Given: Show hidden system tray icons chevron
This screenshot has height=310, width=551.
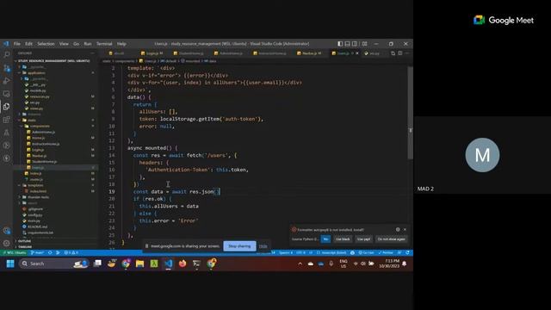Looking at the screenshot, I should pos(300,263).
